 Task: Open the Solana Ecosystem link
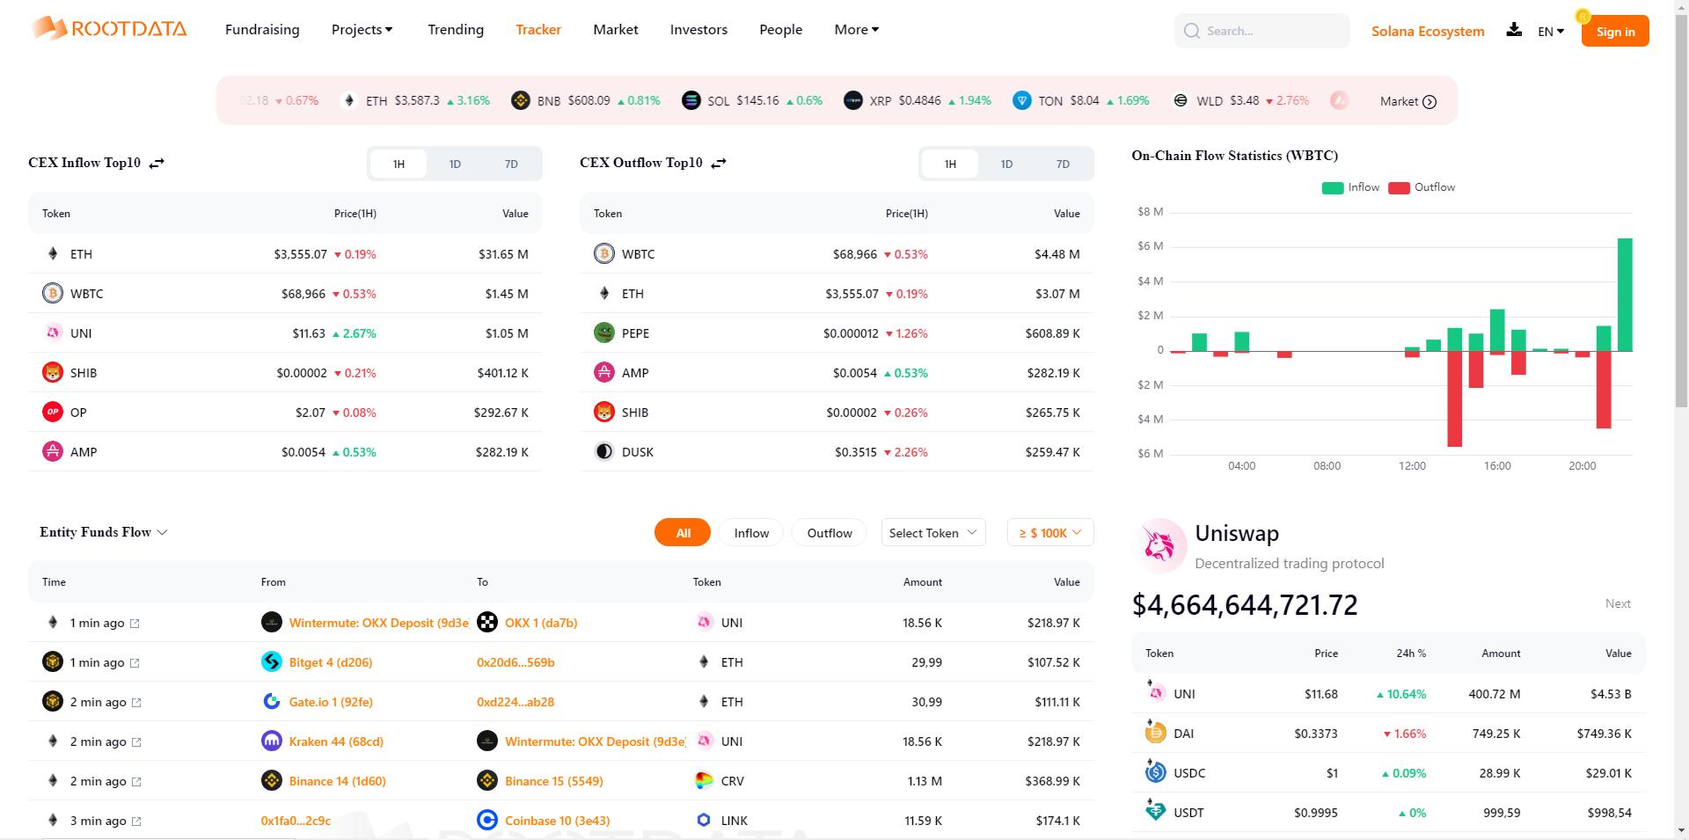(1428, 31)
